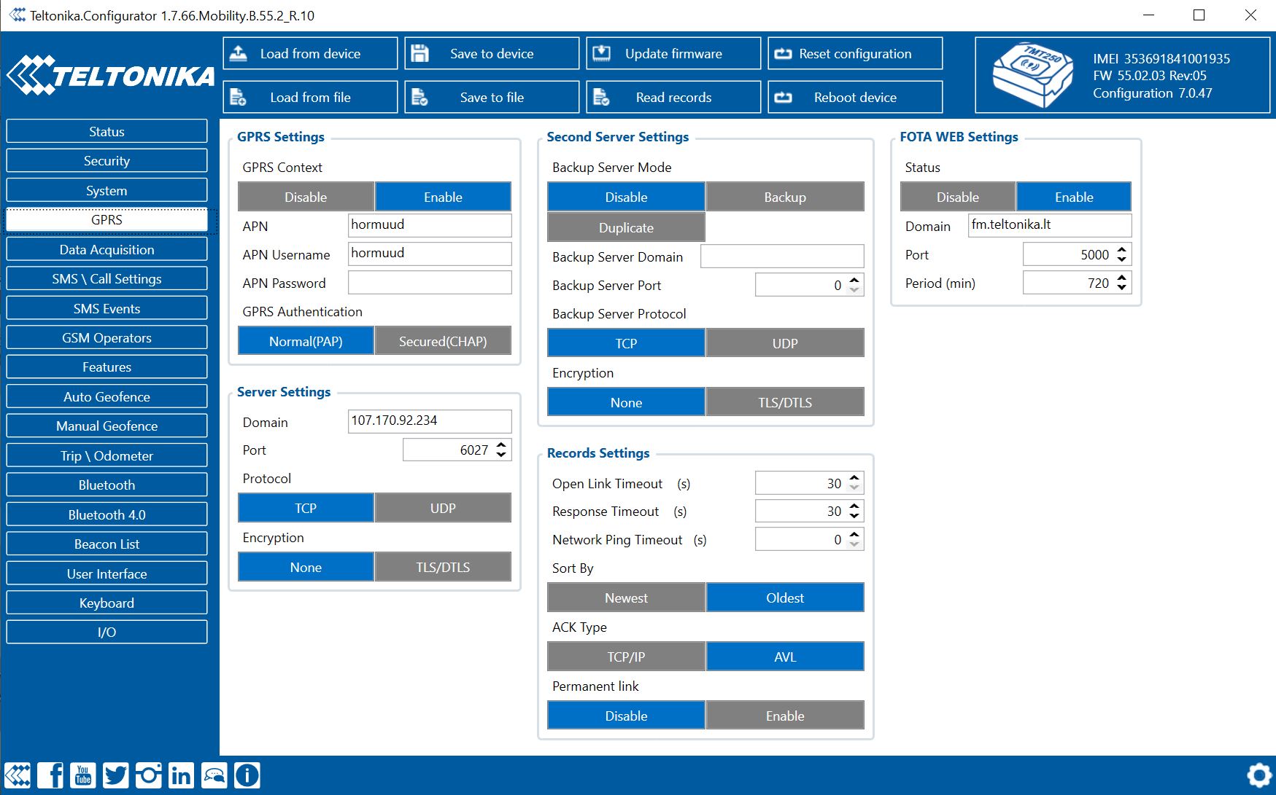Set Sort By to Newest
Viewport: 1276px width, 795px height.
(x=626, y=598)
